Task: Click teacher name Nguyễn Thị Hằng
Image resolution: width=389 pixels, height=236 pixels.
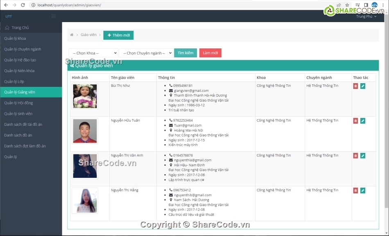Action: click(x=124, y=190)
